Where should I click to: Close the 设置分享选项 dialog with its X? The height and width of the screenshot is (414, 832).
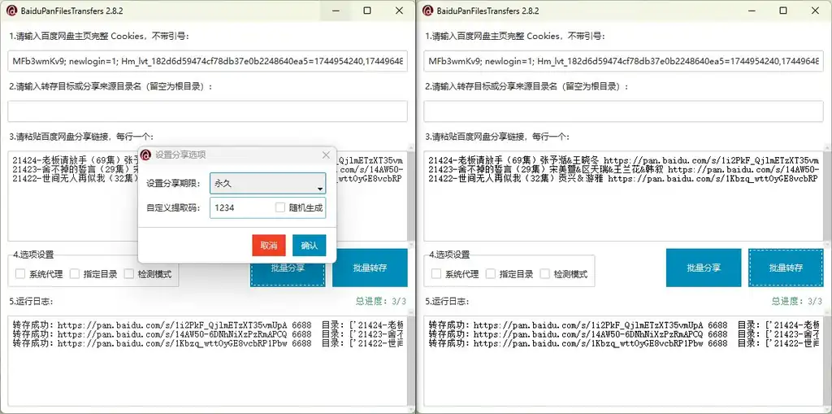326,155
